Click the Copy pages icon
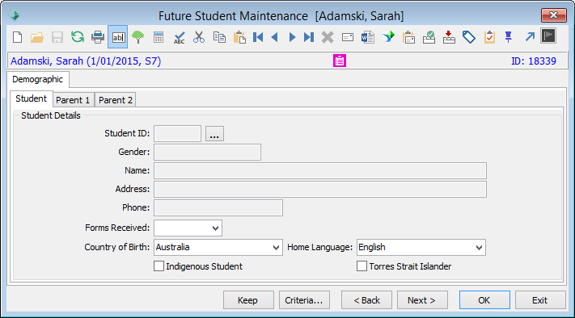The width and height of the screenshot is (575, 318). (x=219, y=37)
